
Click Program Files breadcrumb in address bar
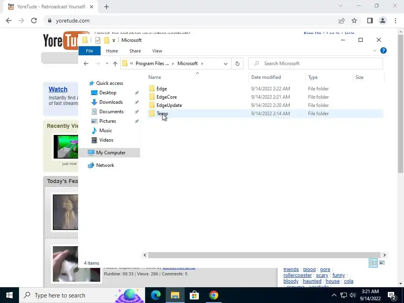pyautogui.click(x=152, y=64)
